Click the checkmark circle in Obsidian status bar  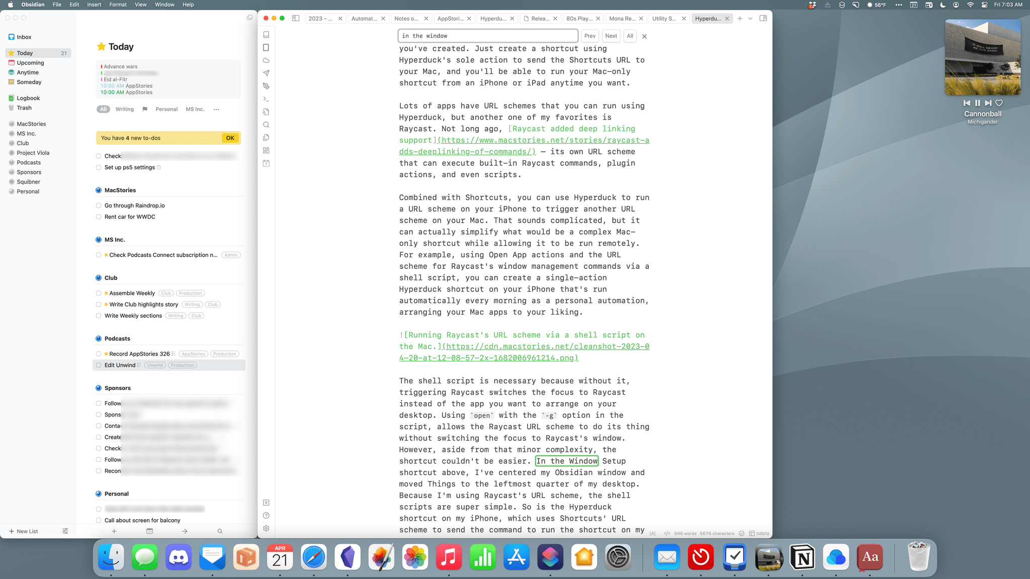click(741, 533)
